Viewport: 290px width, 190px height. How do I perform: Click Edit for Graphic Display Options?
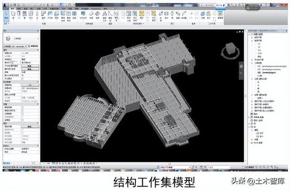click(30, 69)
